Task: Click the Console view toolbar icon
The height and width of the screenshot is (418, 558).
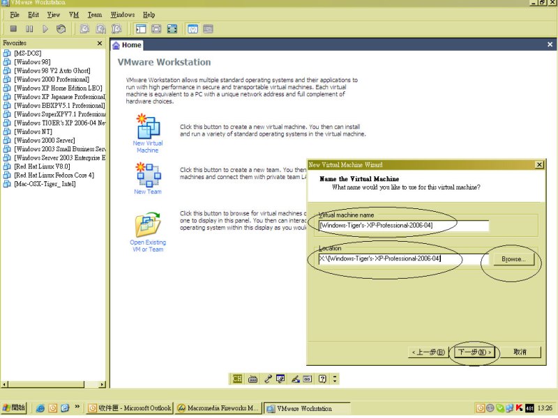Action: tap(208, 29)
